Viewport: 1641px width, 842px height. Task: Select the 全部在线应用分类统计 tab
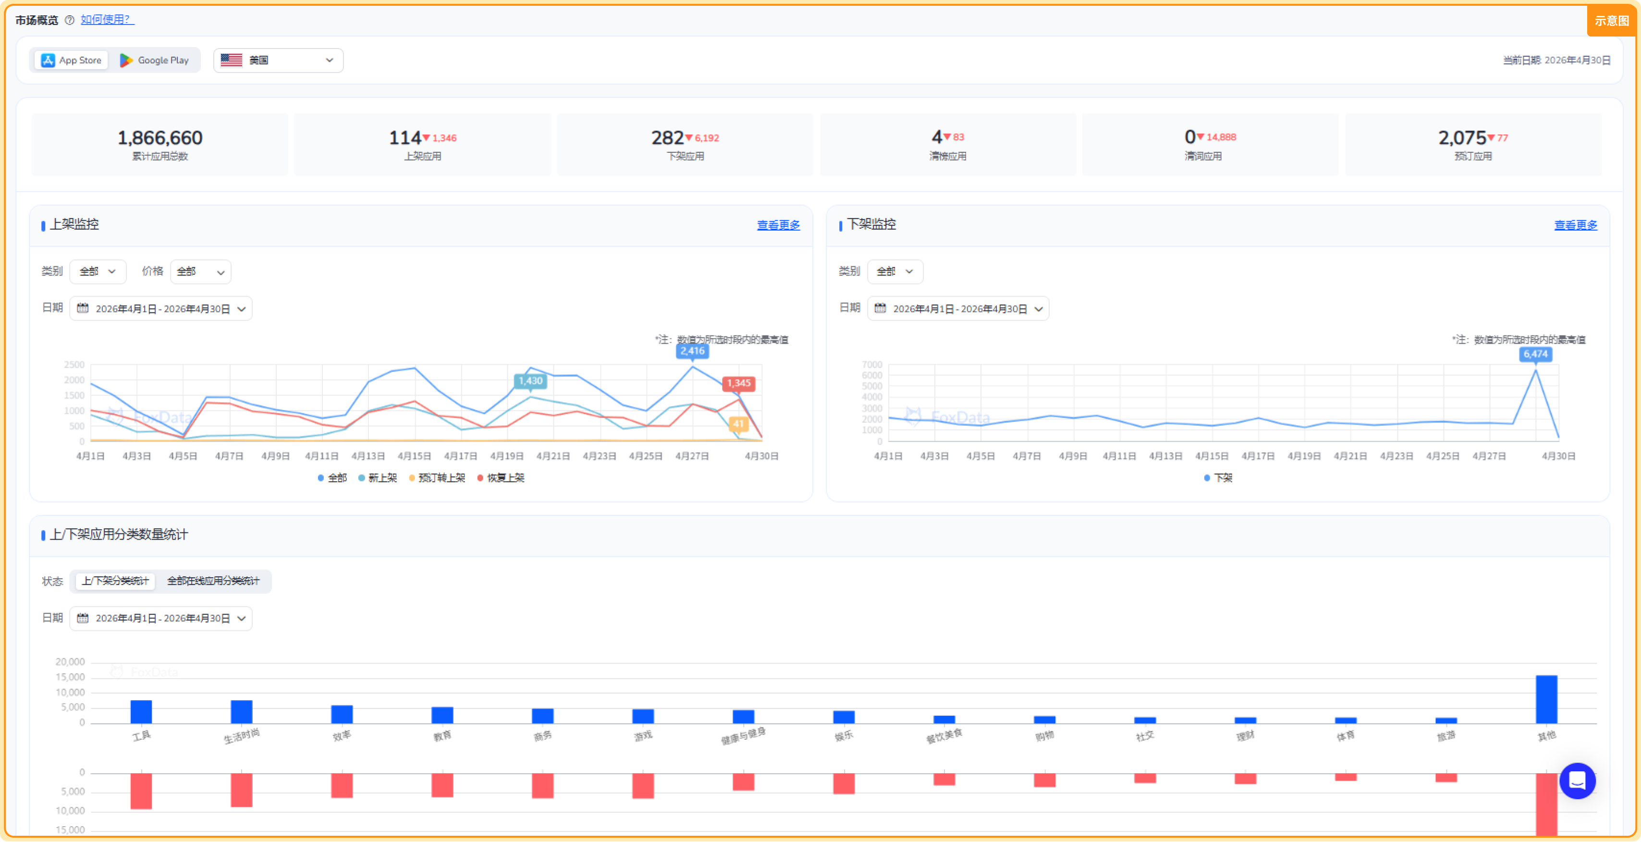click(213, 582)
